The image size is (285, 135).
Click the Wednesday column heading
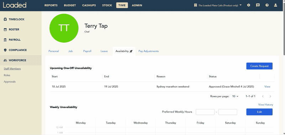pyautogui.click(x=140, y=123)
